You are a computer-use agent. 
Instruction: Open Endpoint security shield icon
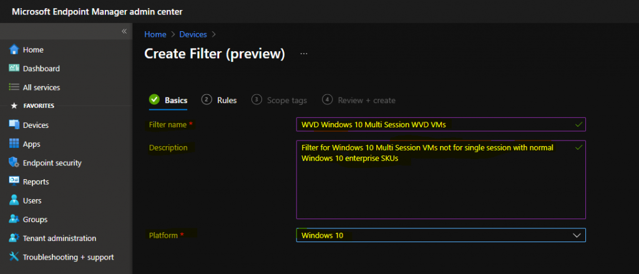14,163
